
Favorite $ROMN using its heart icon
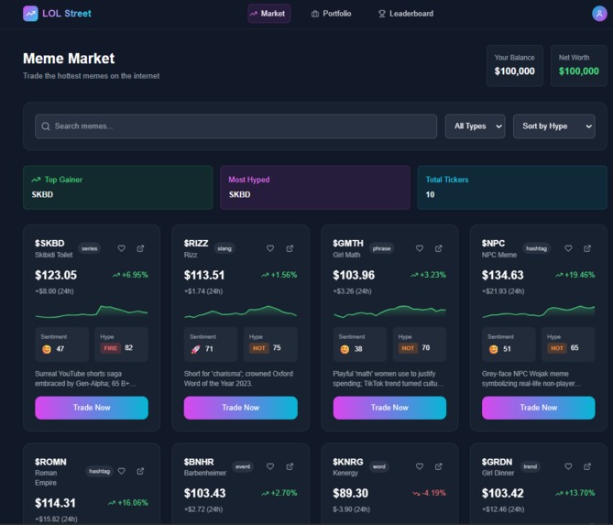coord(122,471)
